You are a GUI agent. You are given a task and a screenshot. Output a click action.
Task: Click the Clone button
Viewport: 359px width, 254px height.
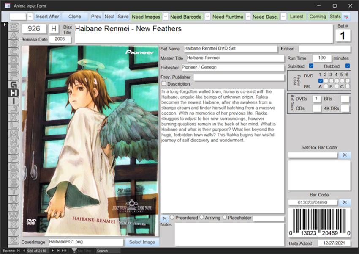tap(75, 17)
